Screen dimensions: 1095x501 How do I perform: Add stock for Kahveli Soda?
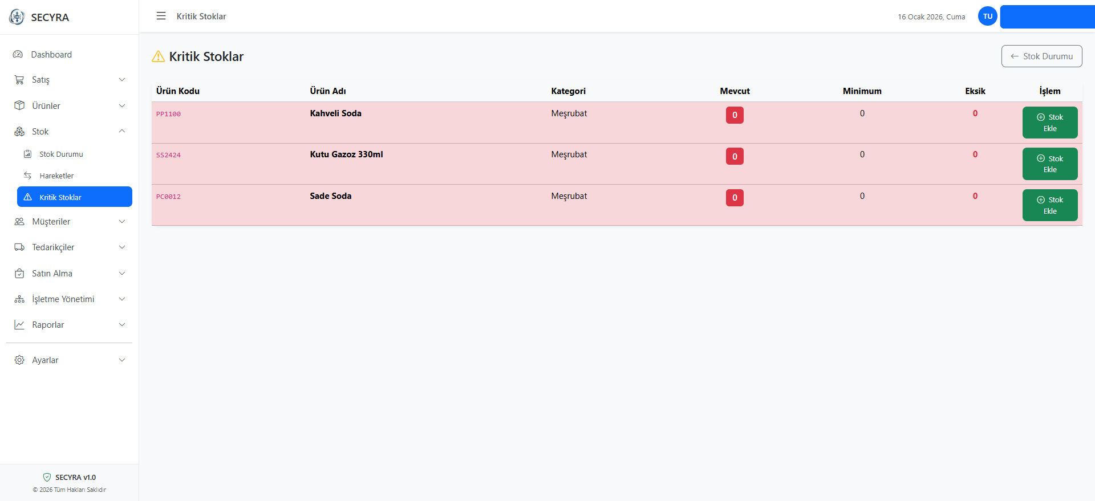click(1049, 123)
